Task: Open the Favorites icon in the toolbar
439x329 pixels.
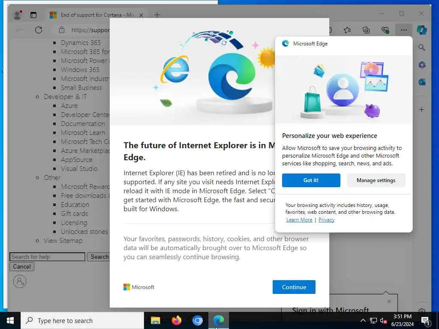Action: pos(347,30)
